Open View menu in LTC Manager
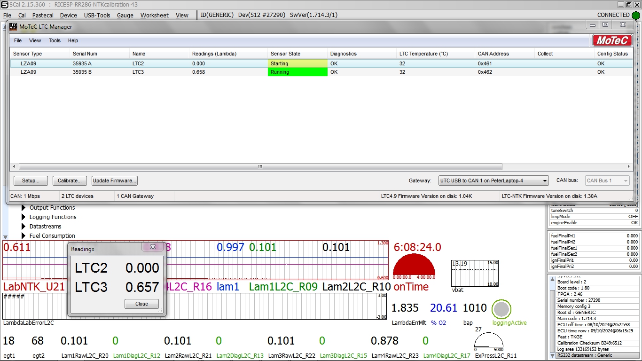The height and width of the screenshot is (361, 642). [35, 40]
